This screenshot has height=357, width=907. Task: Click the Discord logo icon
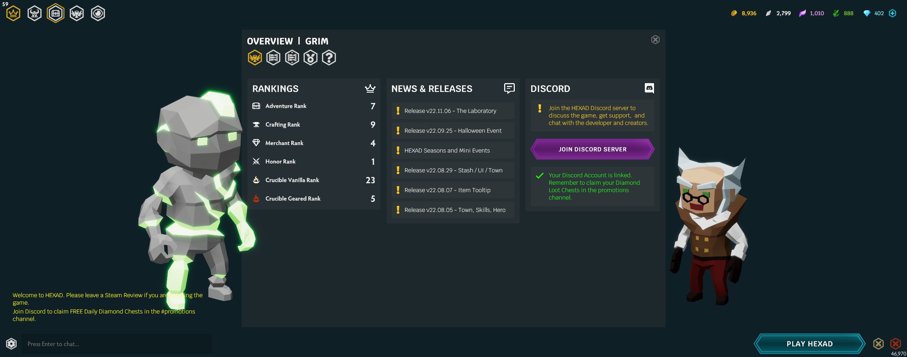click(x=649, y=88)
